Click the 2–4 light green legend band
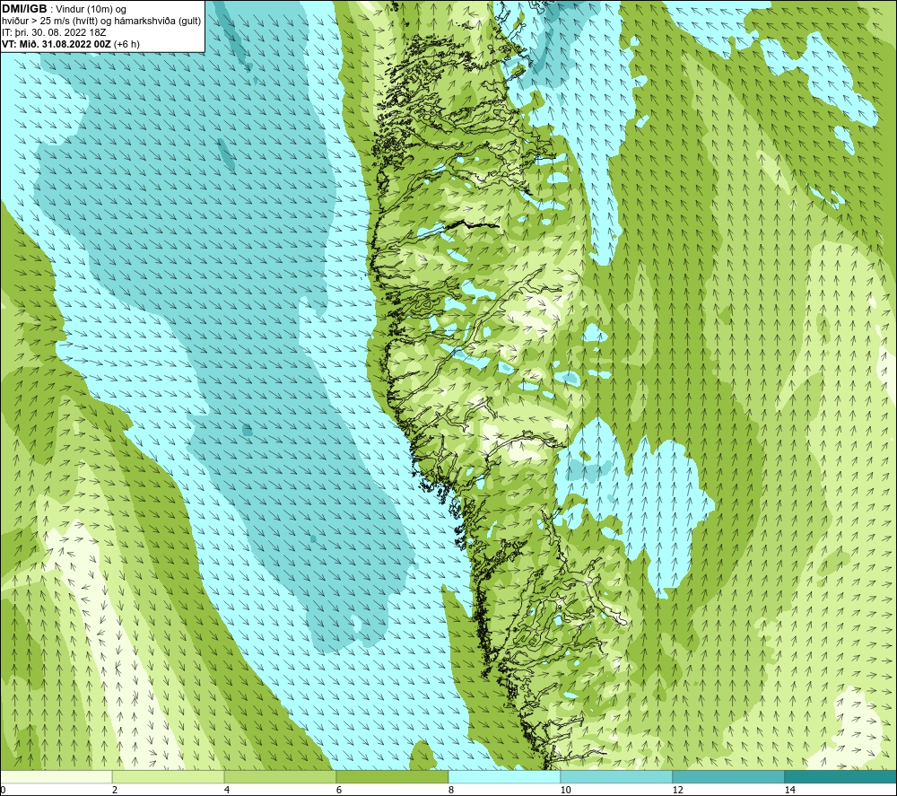897x796 pixels. point(169,776)
